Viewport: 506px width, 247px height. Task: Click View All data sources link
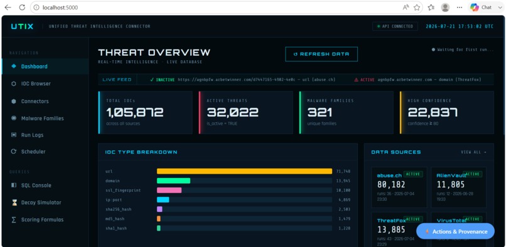point(473,152)
